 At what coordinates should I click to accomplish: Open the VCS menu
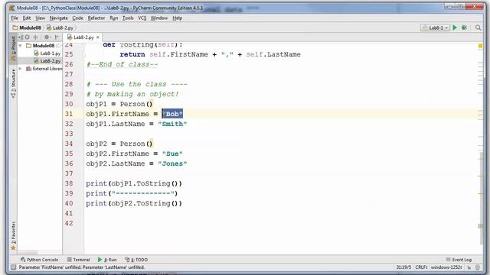142,18
